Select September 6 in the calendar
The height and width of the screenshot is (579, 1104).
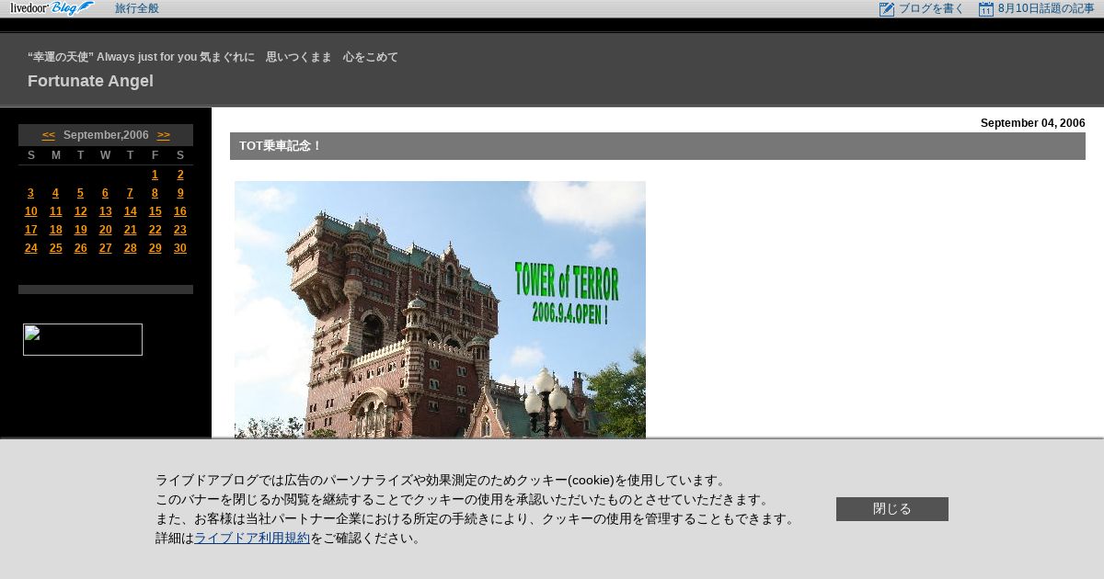105,193
